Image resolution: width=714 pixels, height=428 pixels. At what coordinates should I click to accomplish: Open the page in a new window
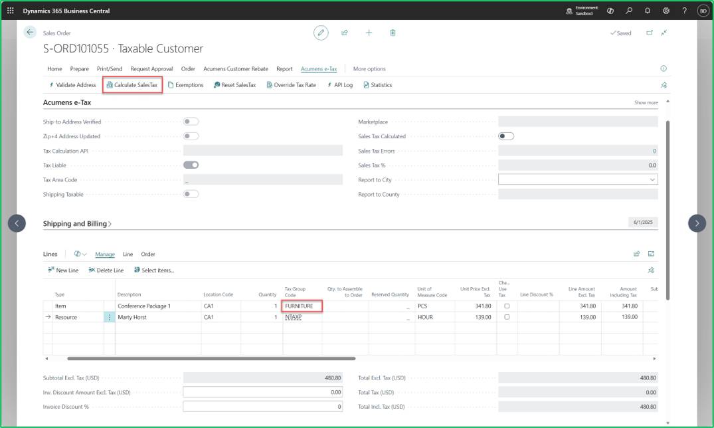(x=650, y=33)
